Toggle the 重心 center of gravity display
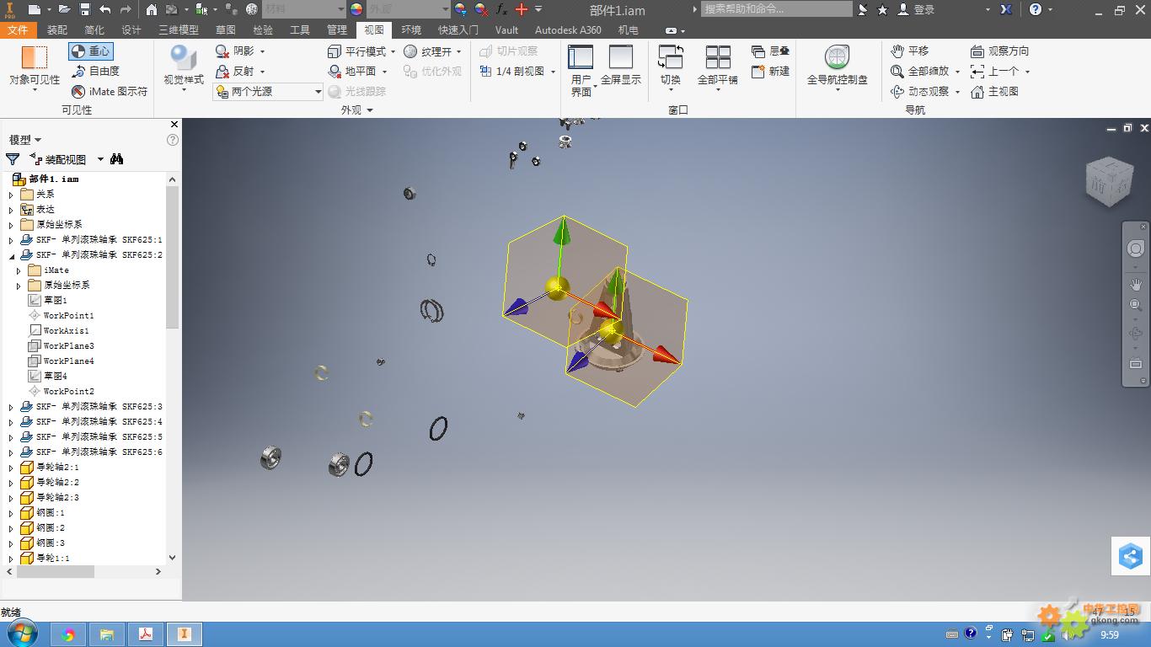Image resolution: width=1151 pixels, height=647 pixels. (91, 51)
